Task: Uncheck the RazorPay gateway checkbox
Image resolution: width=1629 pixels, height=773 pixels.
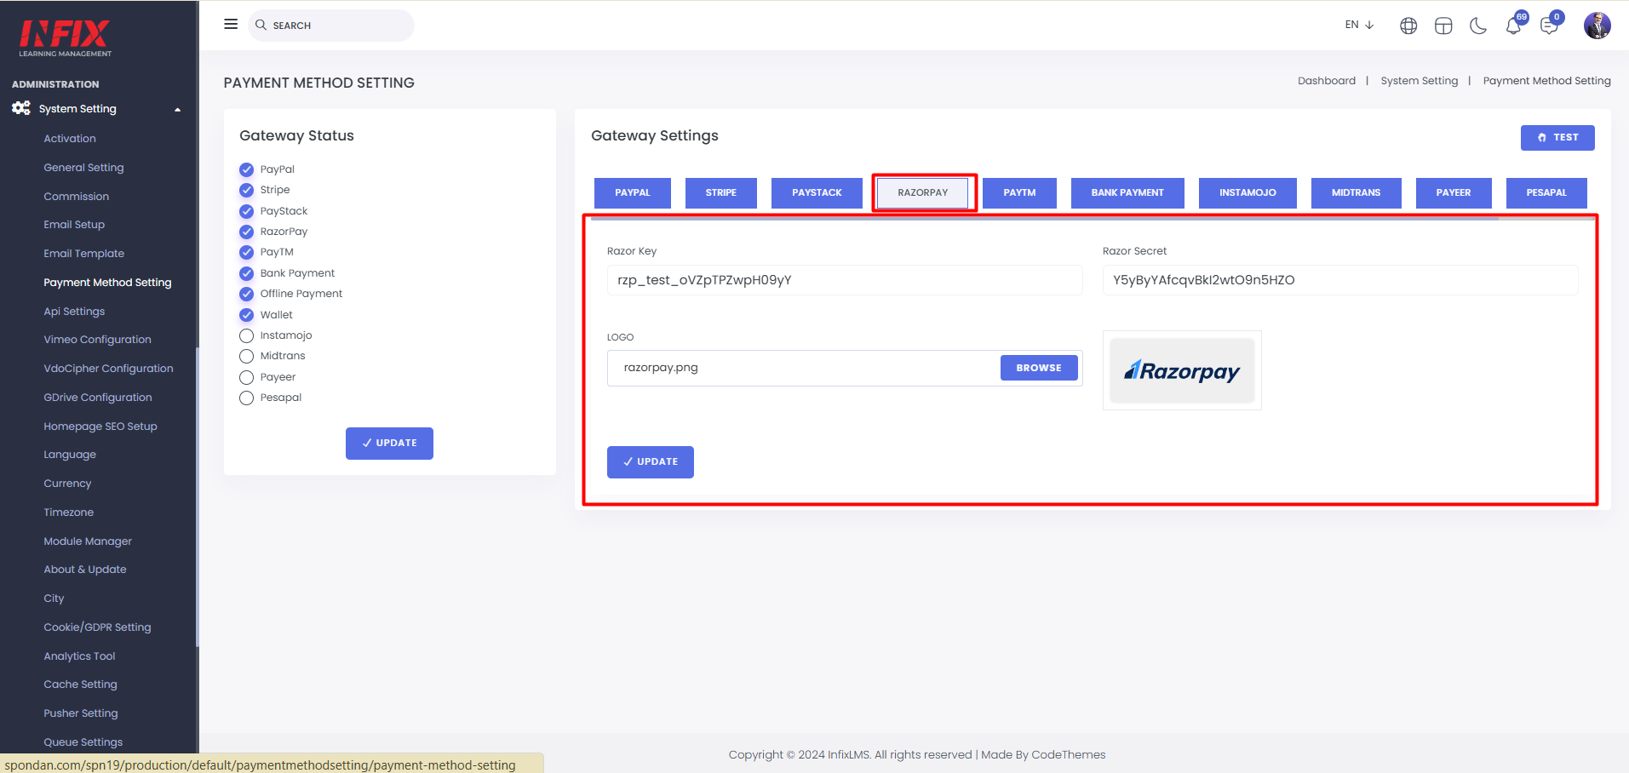Action: 247,232
